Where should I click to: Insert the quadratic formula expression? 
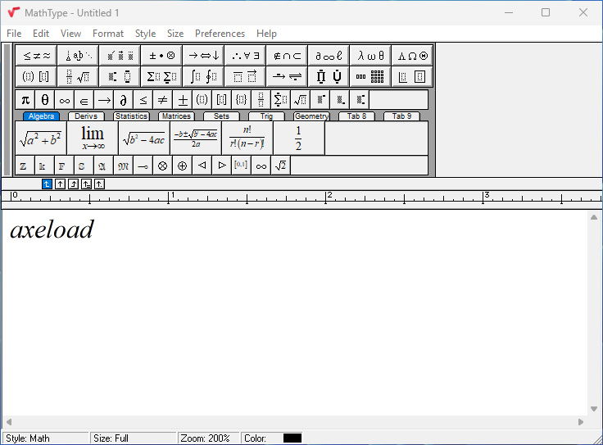(x=196, y=138)
